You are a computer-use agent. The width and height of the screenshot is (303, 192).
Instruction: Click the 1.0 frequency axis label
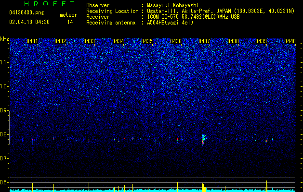pos(4,86)
